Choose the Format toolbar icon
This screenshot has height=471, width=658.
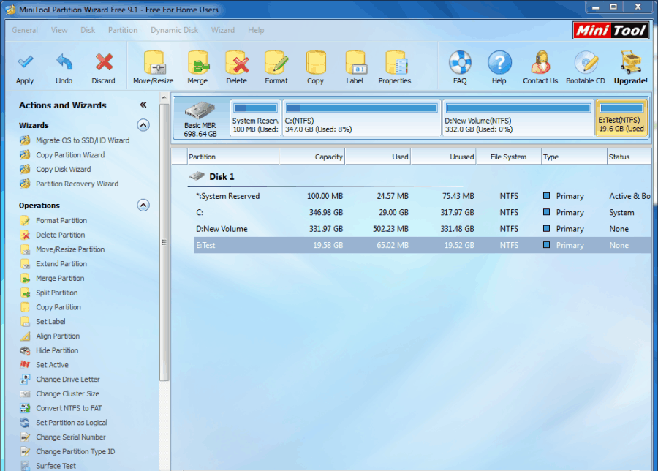[x=276, y=68]
